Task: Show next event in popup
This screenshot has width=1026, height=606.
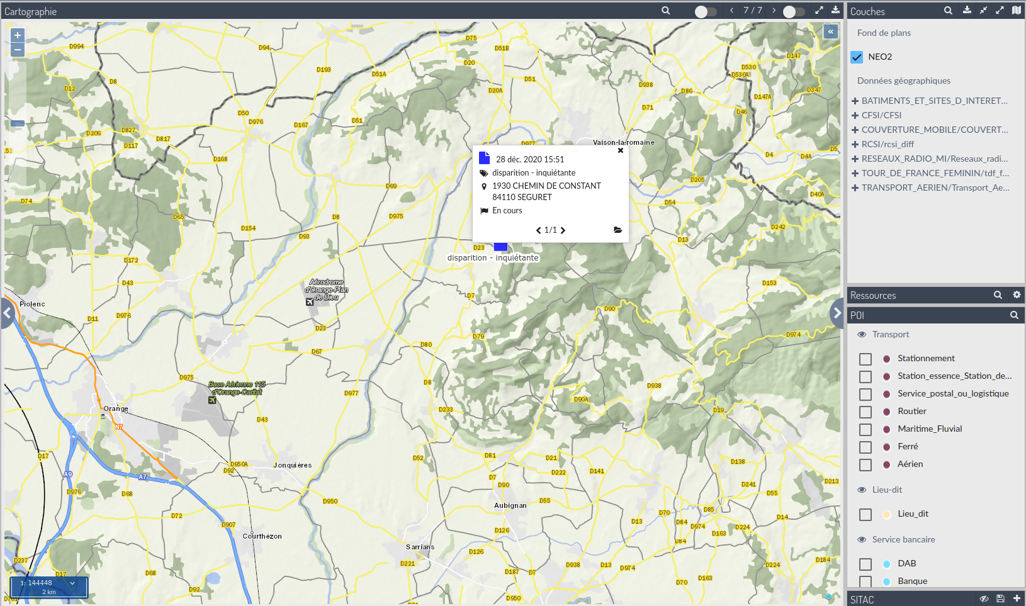Action: tap(563, 230)
